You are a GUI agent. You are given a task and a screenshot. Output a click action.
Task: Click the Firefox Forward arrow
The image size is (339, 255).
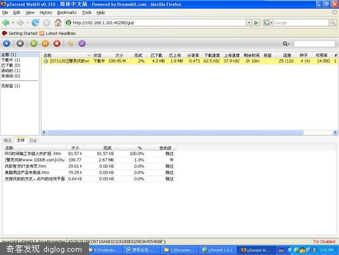tap(20, 22)
